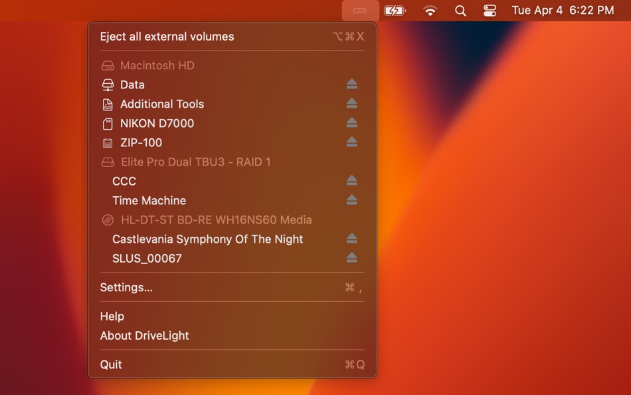Click the disk image icon beside Additional Tools

108,104
